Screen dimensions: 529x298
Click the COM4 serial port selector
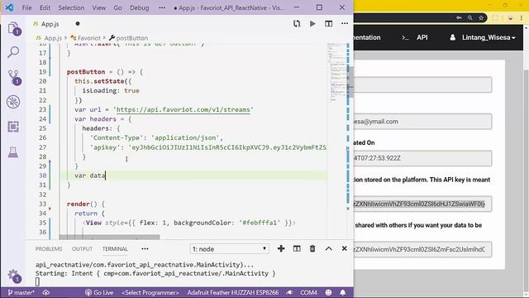(x=308, y=292)
